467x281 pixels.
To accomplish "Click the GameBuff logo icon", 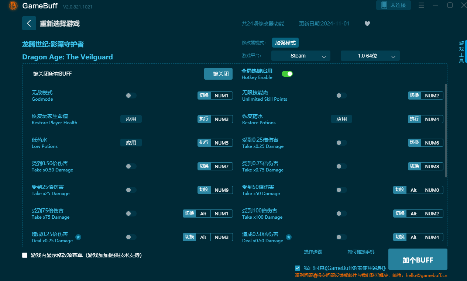I will pos(13,6).
